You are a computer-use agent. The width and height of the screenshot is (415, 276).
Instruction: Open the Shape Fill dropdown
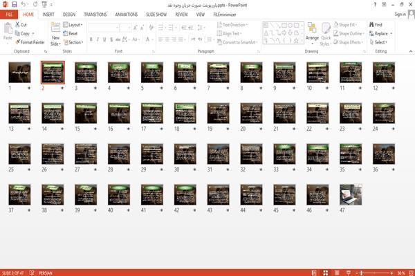tap(346, 25)
